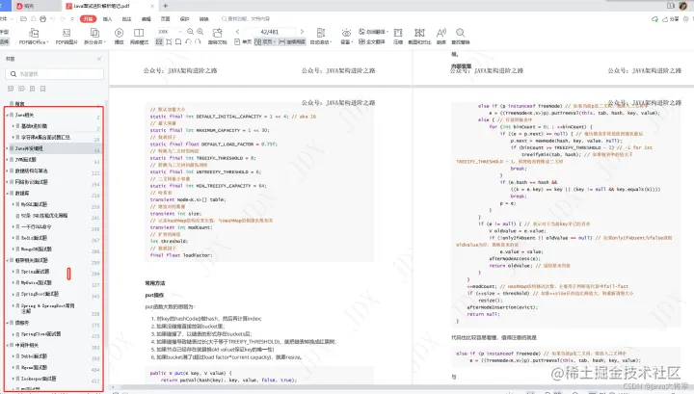
Task: Select the SpringCloud面试题 bookmark
Action: tap(40, 334)
